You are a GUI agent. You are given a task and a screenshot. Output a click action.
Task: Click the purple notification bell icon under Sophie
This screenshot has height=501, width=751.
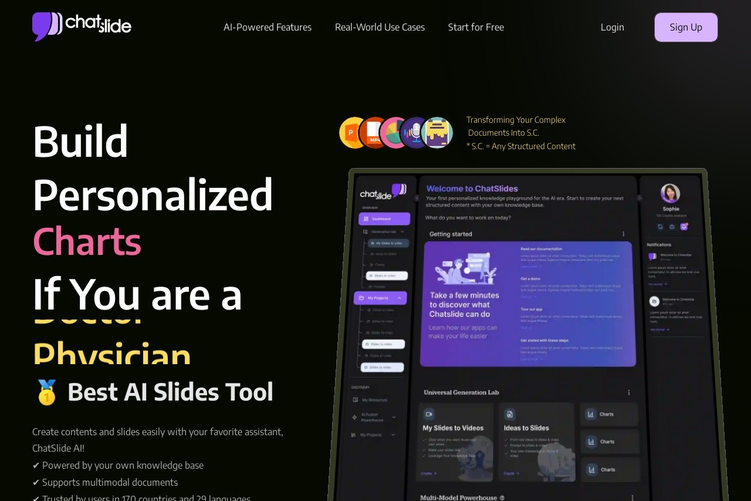click(x=684, y=226)
